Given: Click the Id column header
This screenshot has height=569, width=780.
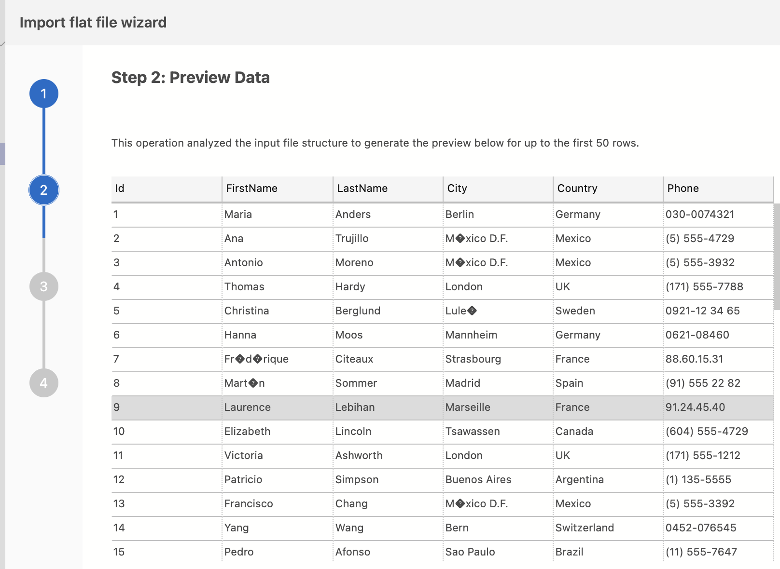Looking at the screenshot, I should (x=167, y=189).
